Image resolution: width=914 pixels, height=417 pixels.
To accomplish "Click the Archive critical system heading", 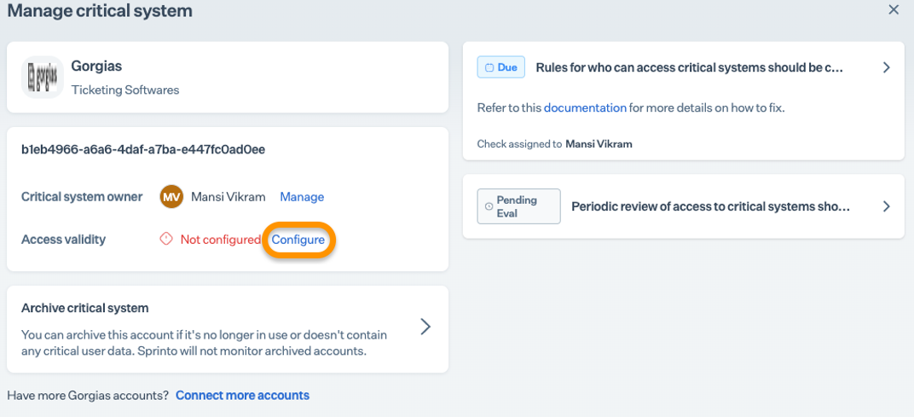I will [85, 308].
